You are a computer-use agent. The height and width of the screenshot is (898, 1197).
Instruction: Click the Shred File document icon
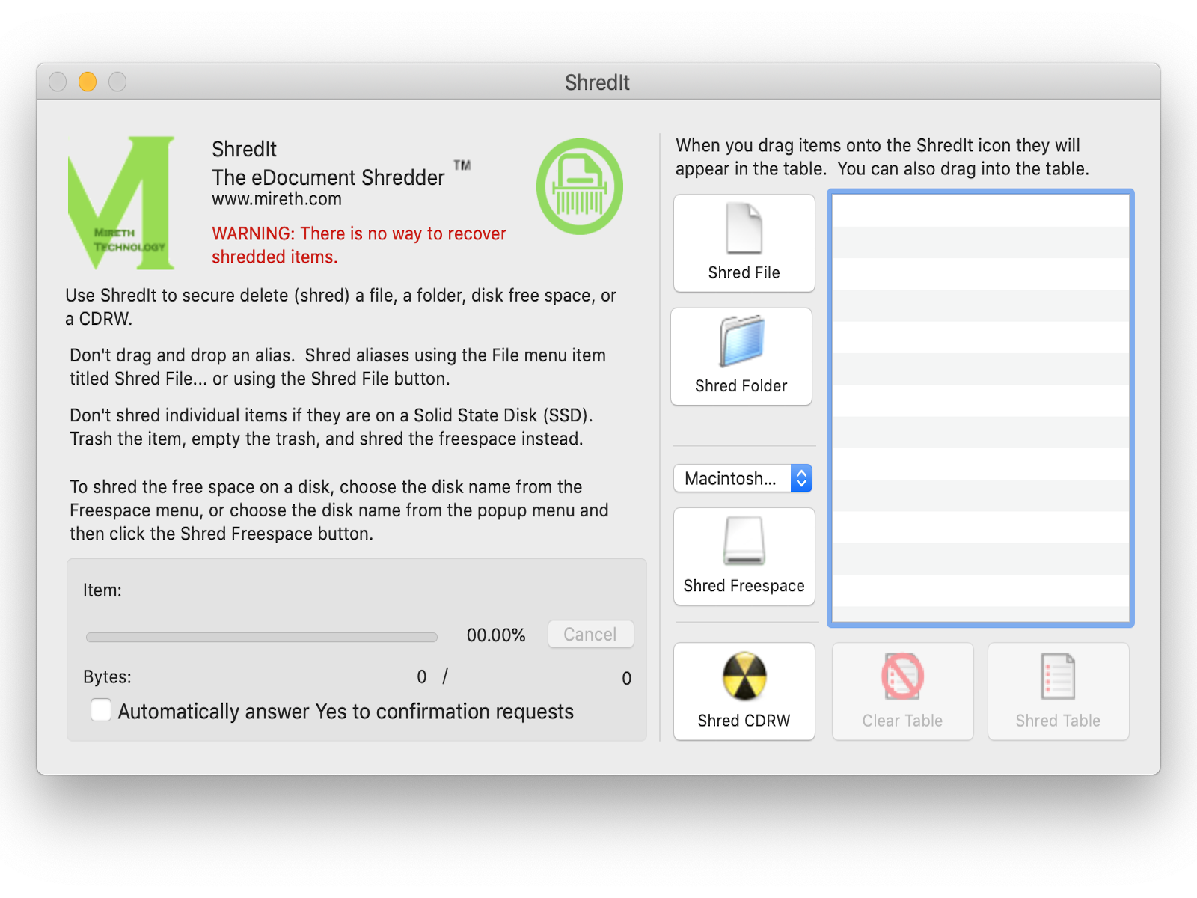[x=744, y=229]
